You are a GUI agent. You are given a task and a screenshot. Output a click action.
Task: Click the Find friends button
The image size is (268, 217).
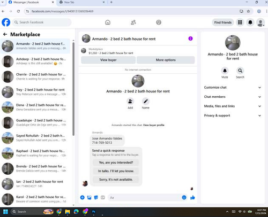click(223, 22)
